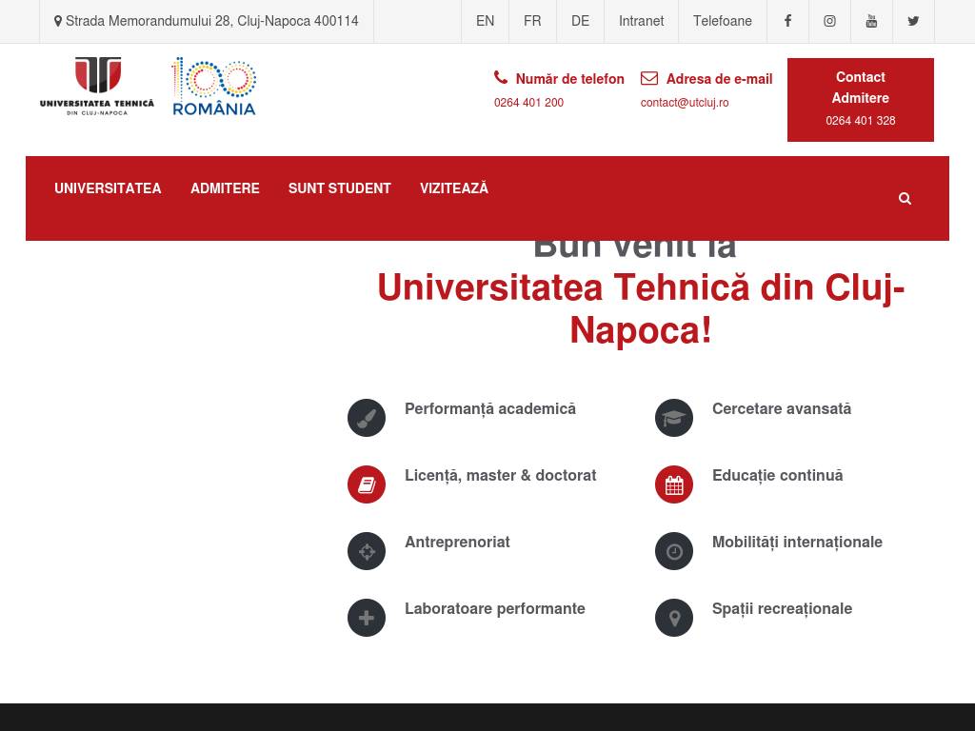
Task: Click the Performanță academică brush icon
Action: point(367,418)
